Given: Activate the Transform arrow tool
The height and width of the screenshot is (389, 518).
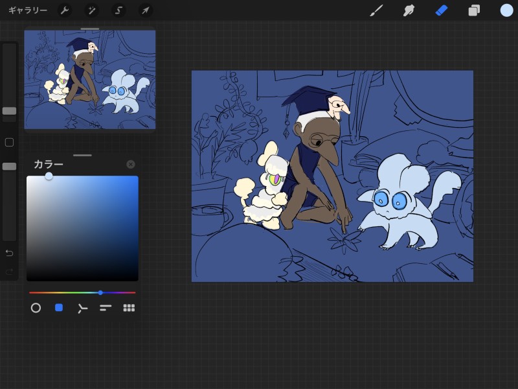Looking at the screenshot, I should point(146,10).
